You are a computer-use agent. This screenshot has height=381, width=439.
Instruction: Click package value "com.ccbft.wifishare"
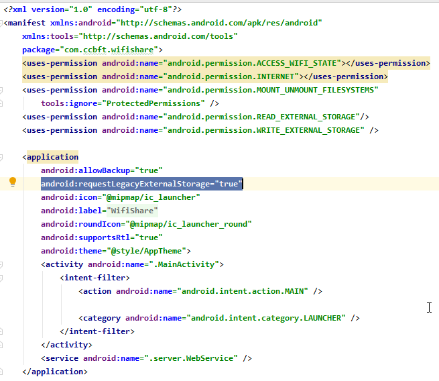point(109,50)
